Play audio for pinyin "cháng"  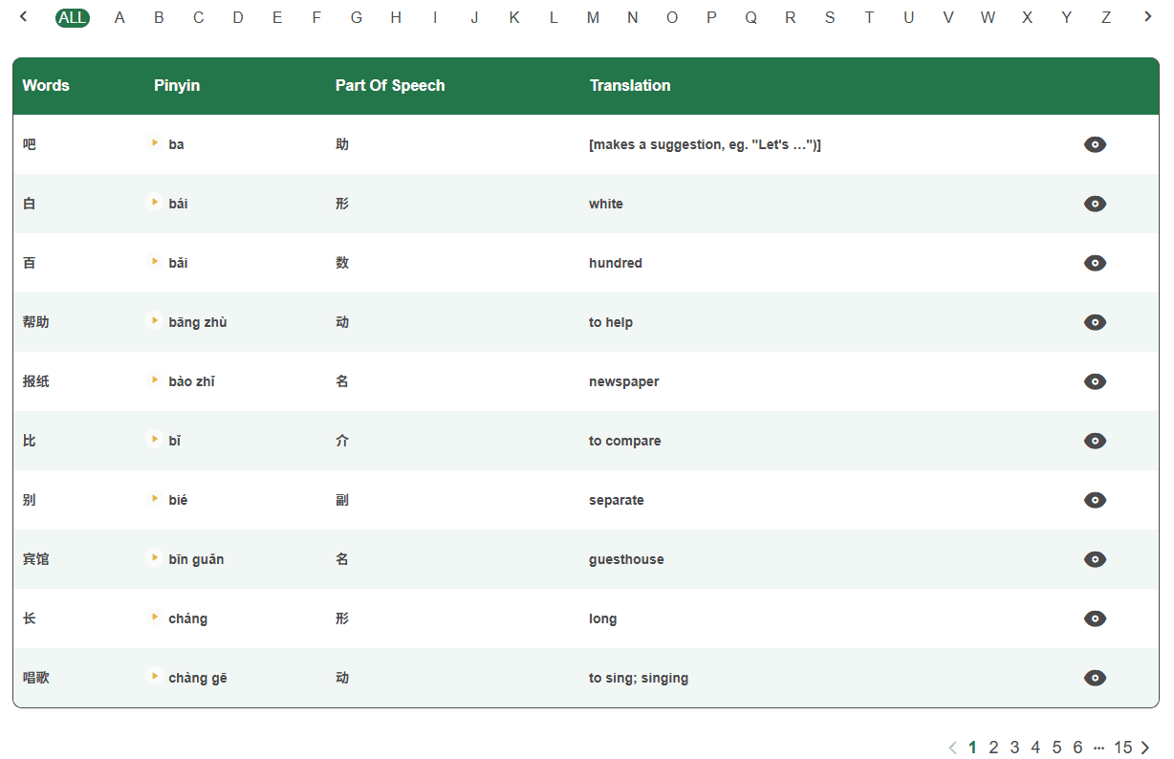[x=154, y=618]
